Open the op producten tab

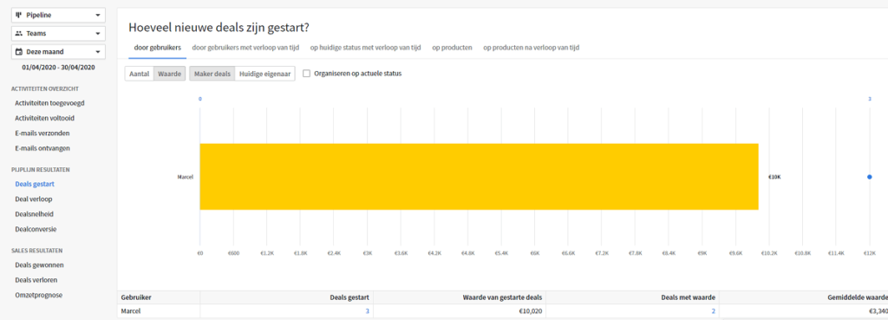453,48
